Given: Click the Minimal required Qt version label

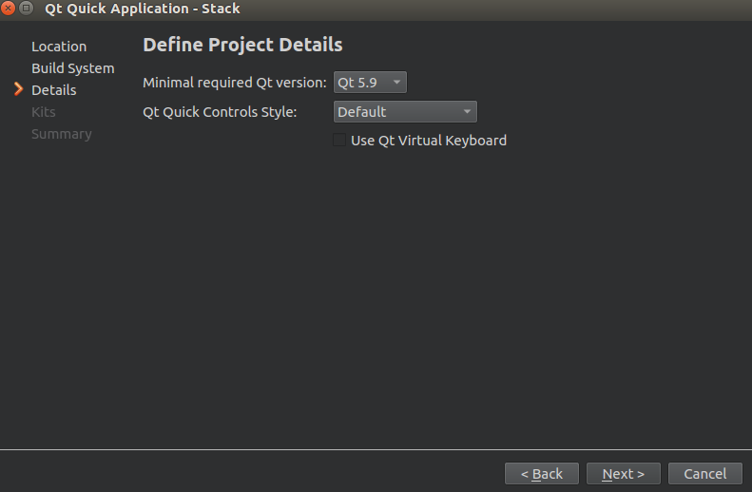Looking at the screenshot, I should tap(235, 83).
